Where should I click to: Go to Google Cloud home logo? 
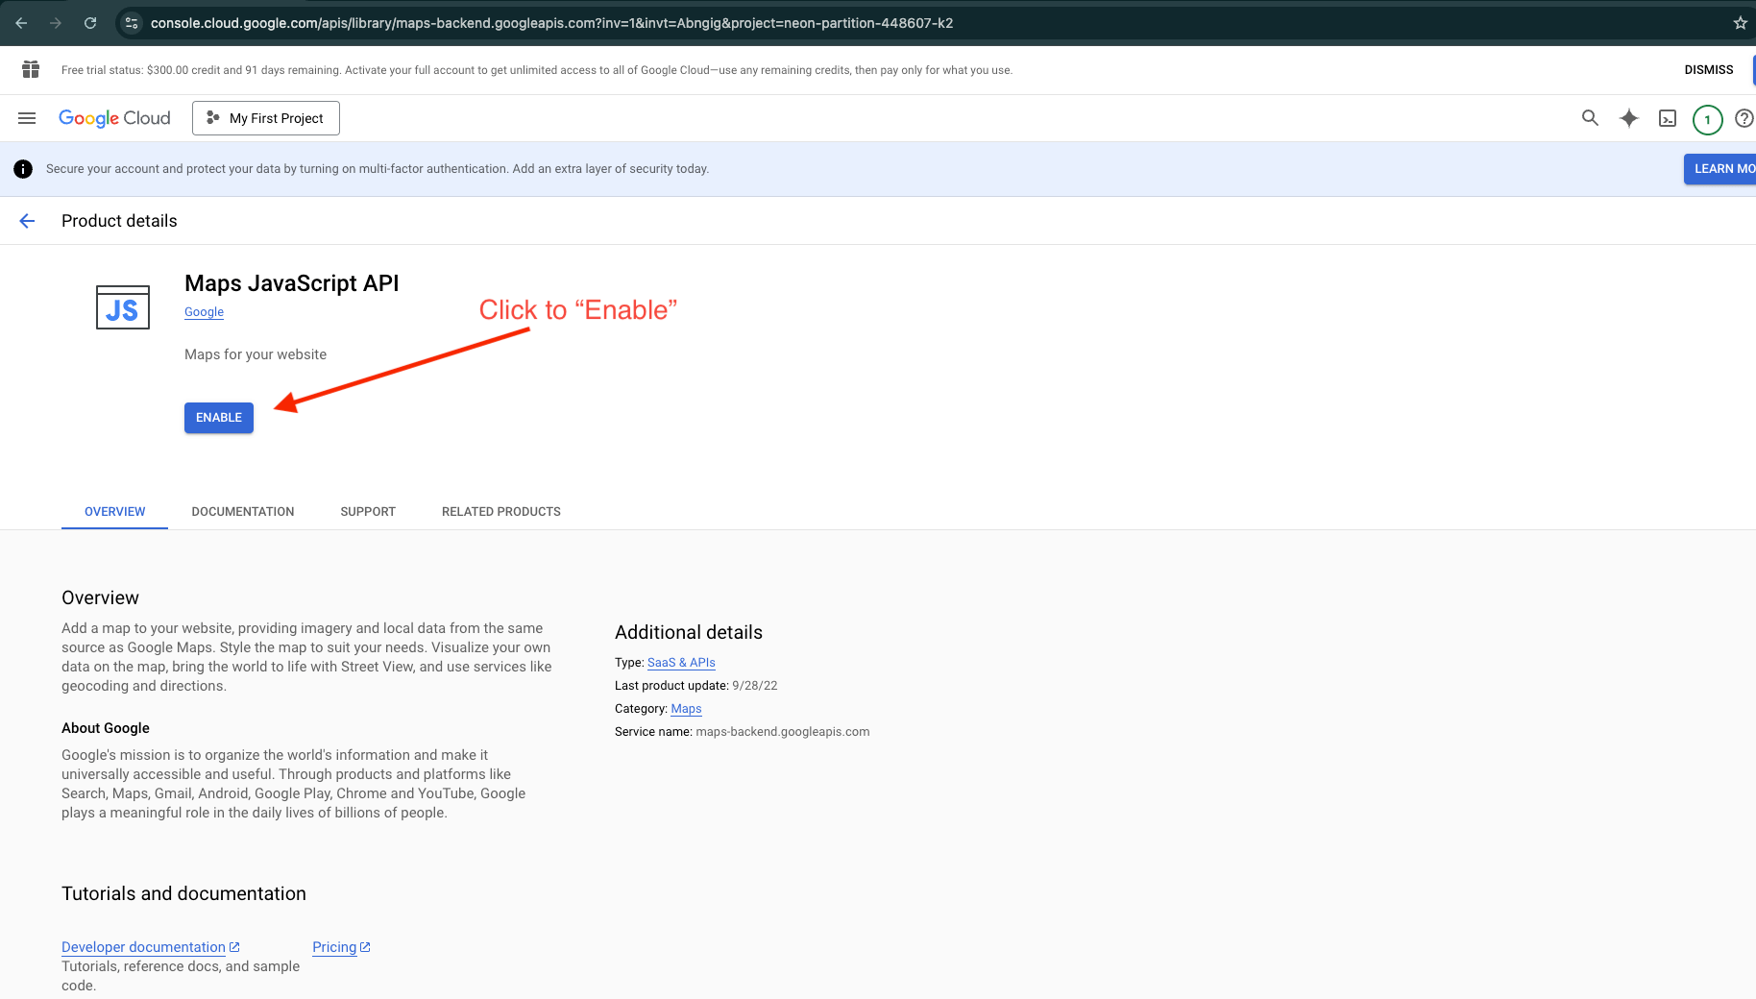click(x=114, y=118)
